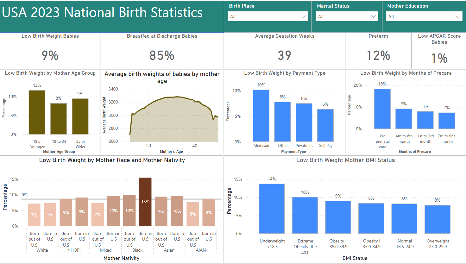This screenshot has width=466, height=264.
Task: Click the Preterm 12% card value
Action: tap(378, 55)
